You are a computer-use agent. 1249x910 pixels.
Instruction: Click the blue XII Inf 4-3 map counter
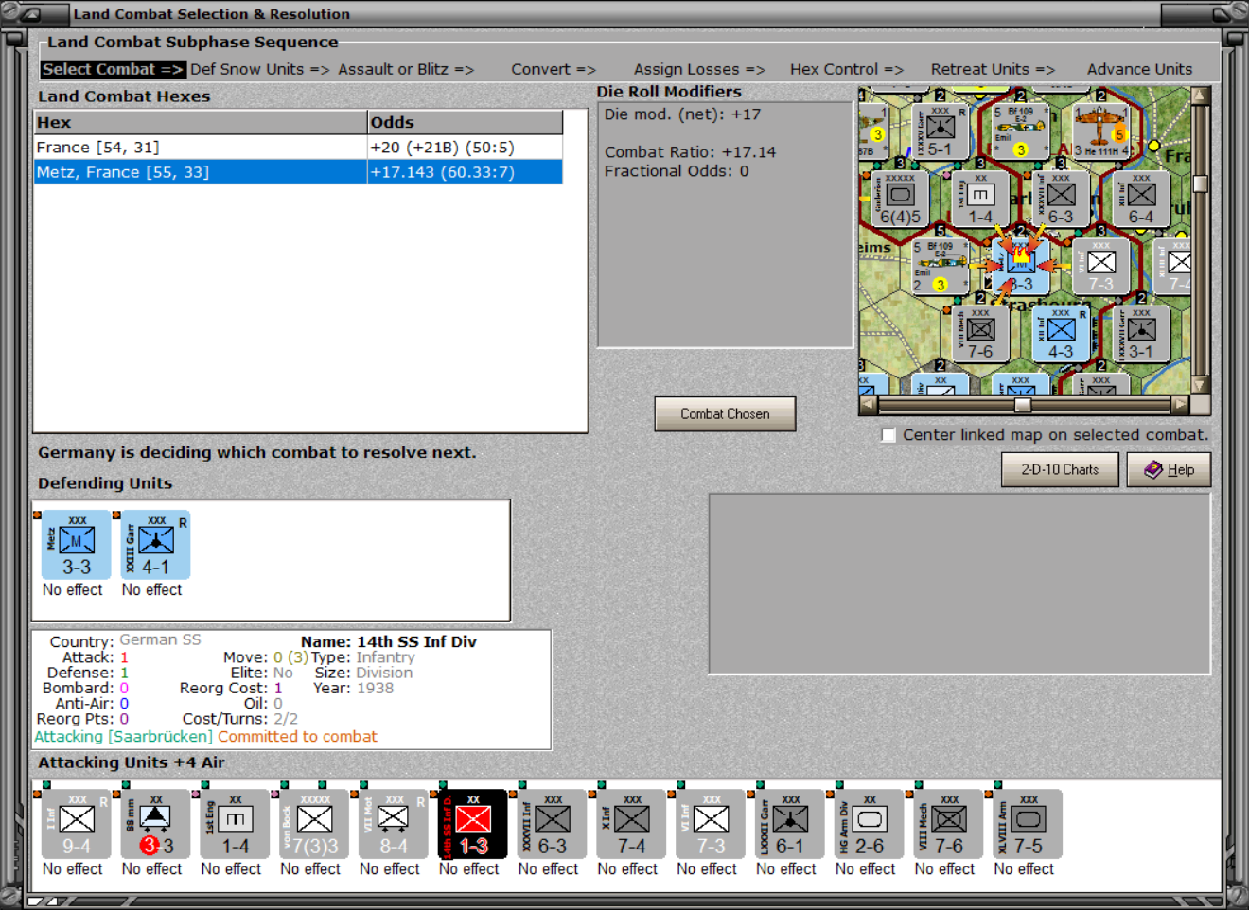tap(1061, 335)
